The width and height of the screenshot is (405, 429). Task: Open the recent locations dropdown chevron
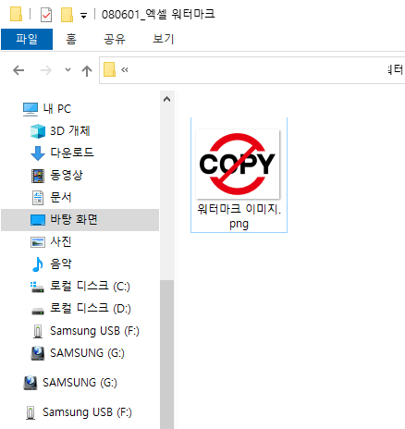pos(67,70)
